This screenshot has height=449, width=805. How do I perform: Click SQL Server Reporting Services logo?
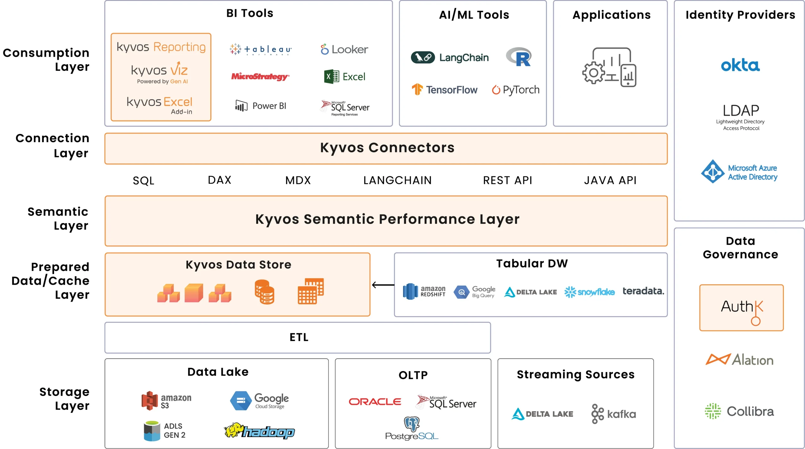point(345,108)
